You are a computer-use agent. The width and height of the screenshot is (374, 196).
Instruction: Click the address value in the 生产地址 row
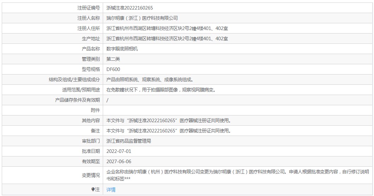click(167, 38)
